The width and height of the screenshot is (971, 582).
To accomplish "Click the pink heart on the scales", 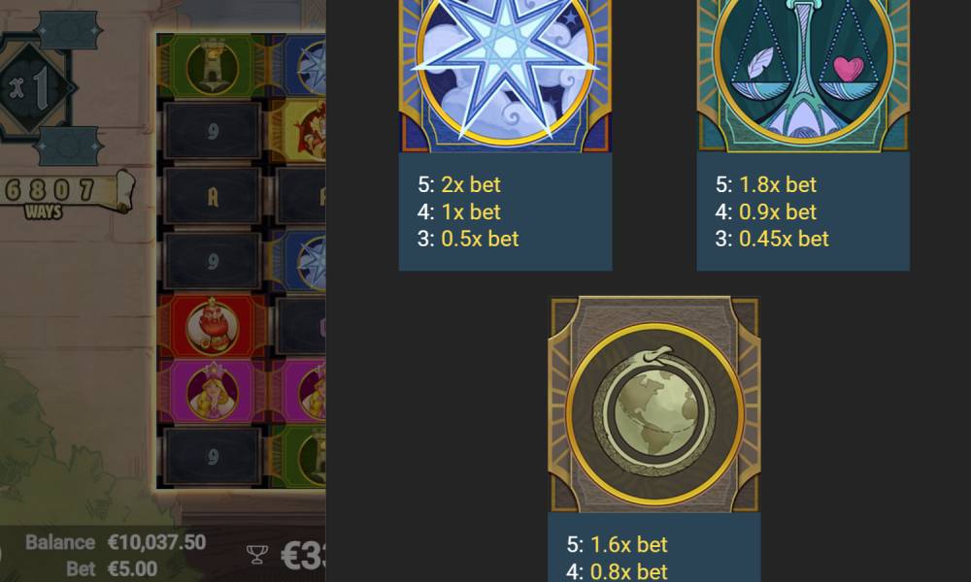I will (x=848, y=69).
